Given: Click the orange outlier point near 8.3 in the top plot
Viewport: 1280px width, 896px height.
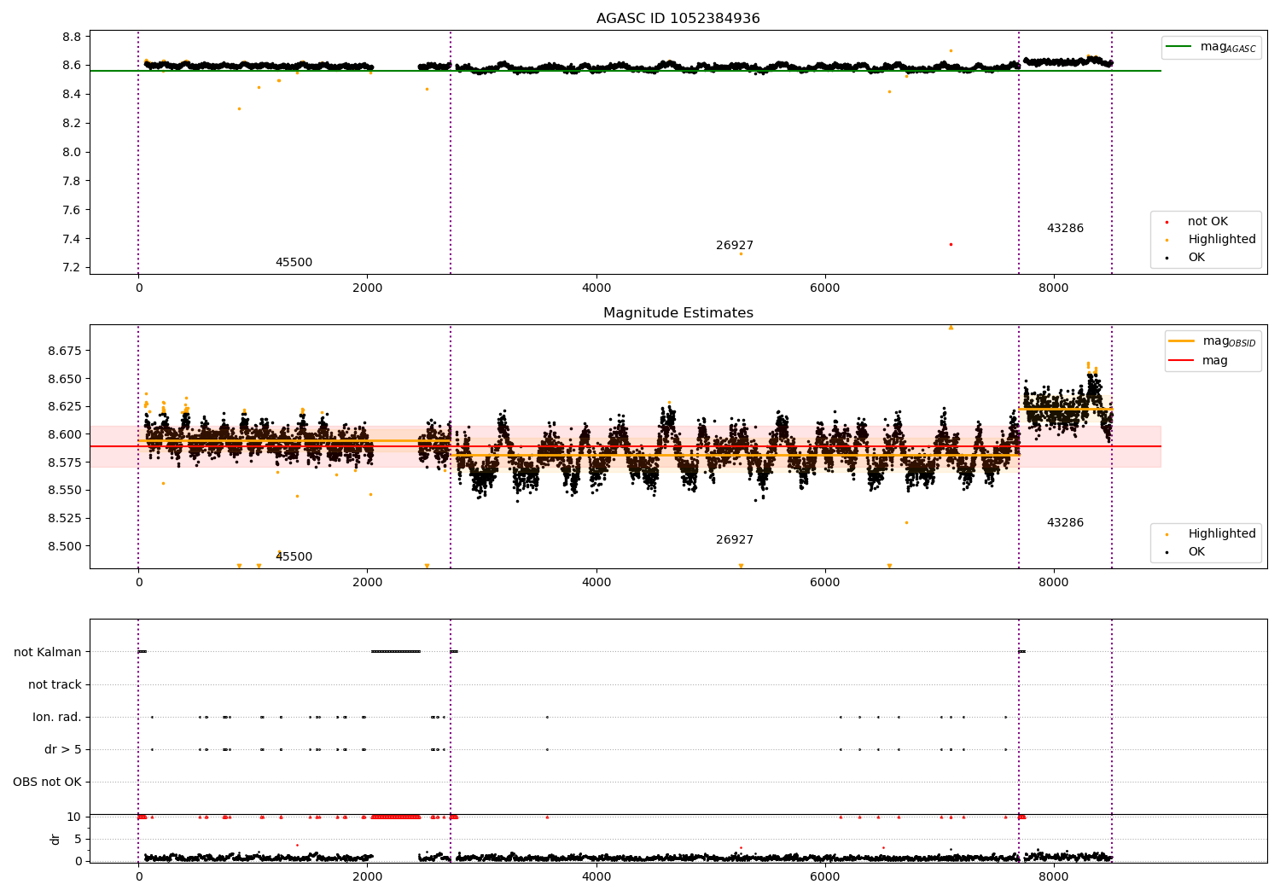Looking at the screenshot, I should [x=239, y=109].
